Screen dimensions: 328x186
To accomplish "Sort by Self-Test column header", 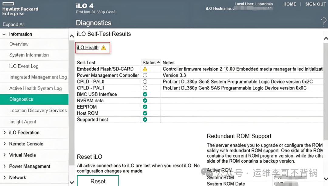I will [x=86, y=63].
